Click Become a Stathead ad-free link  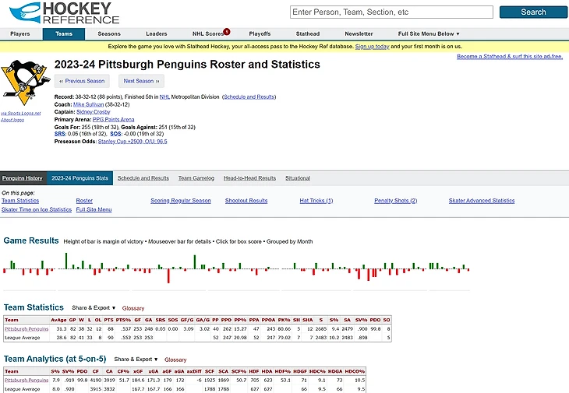[510, 57]
